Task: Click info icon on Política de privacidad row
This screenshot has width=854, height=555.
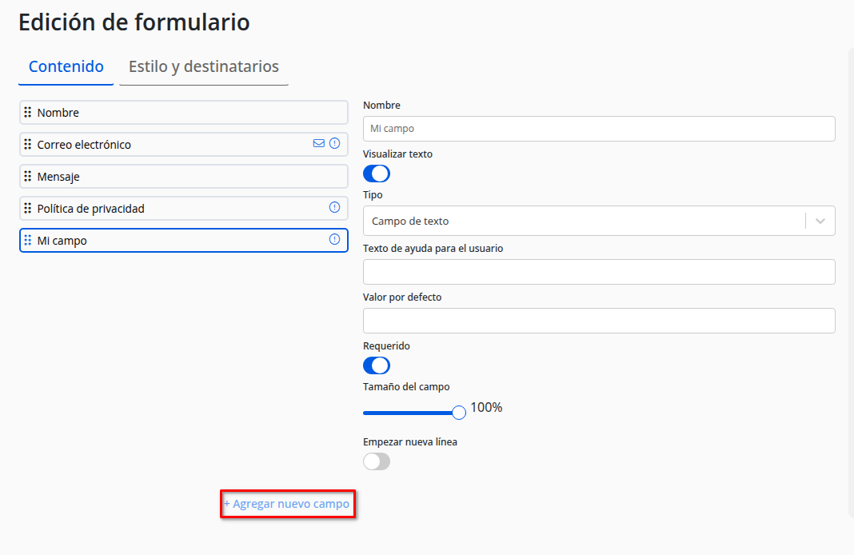Action: [x=335, y=208]
